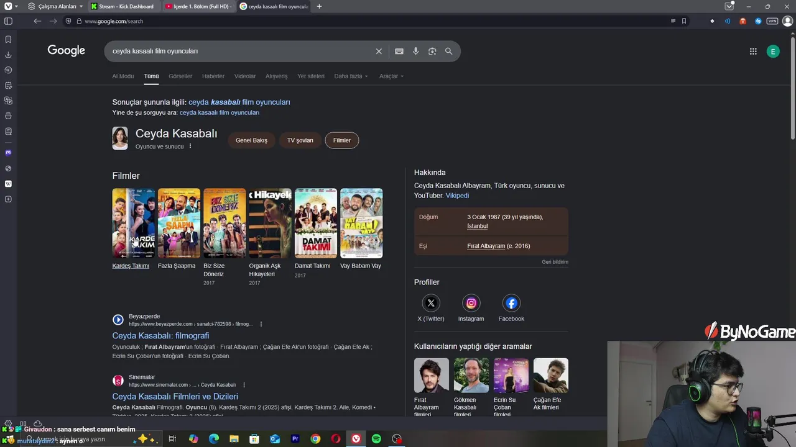The width and height of the screenshot is (796, 447).
Task: Open the Mastodon web panel in sidebar
Action: (x=8, y=152)
